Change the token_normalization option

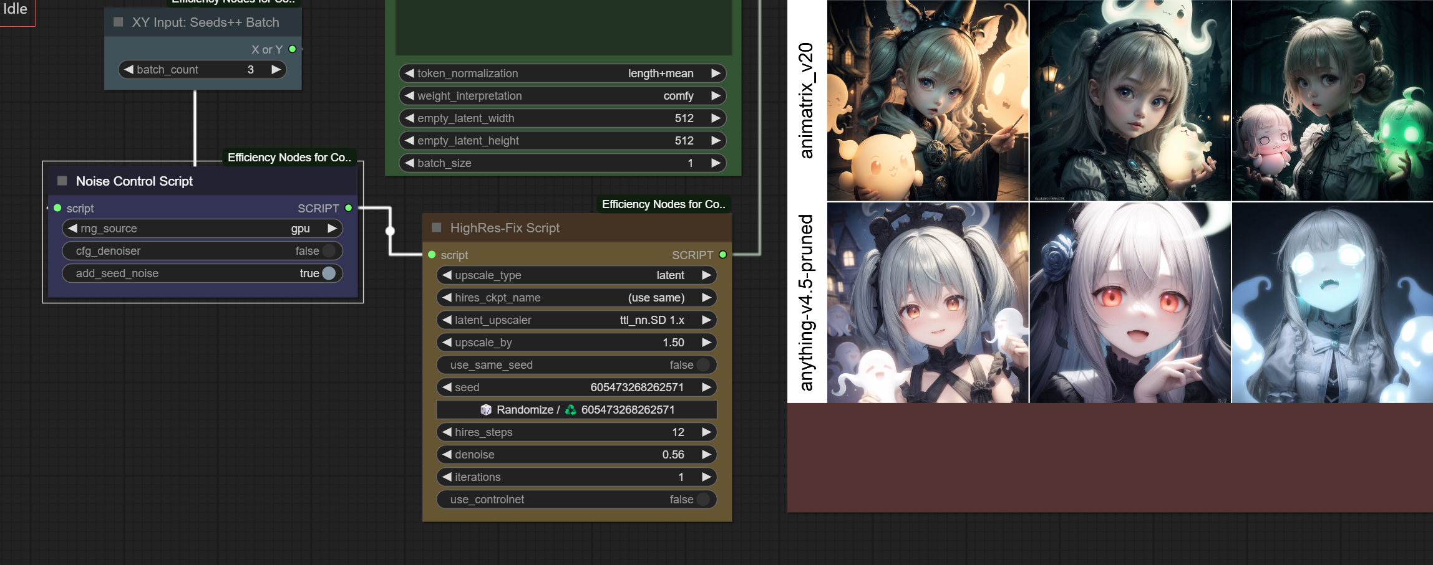click(562, 74)
